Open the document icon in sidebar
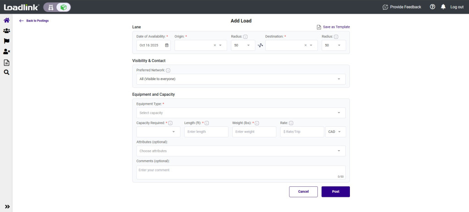 click(x=6, y=62)
